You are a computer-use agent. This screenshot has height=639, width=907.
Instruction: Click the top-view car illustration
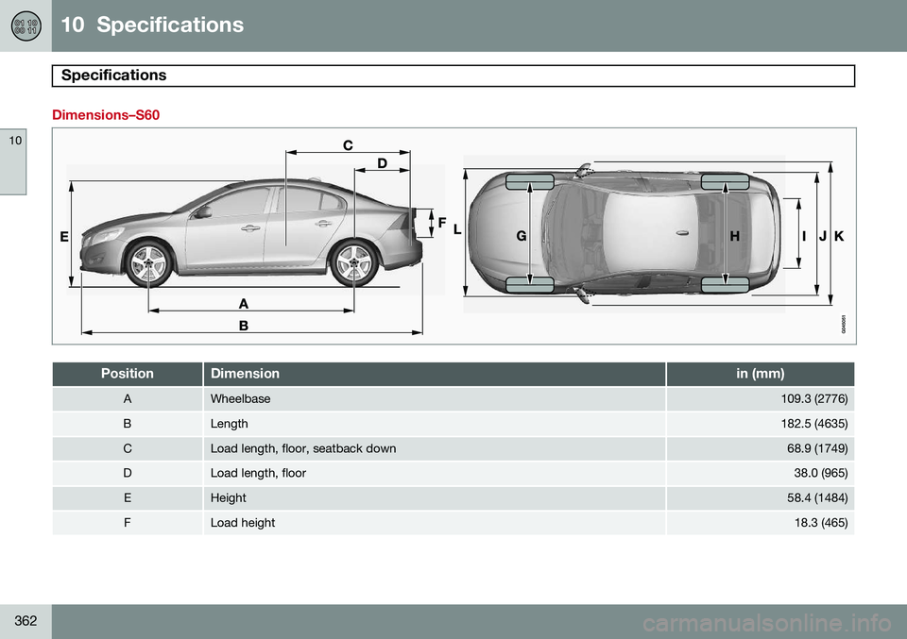tap(625, 234)
